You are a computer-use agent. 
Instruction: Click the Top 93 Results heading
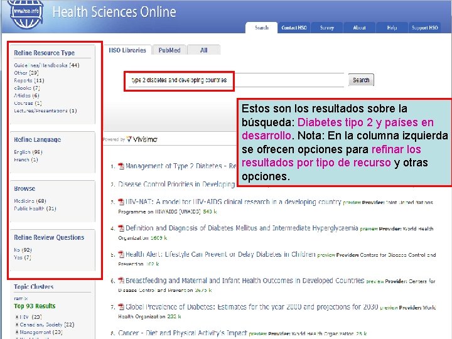[35, 306]
